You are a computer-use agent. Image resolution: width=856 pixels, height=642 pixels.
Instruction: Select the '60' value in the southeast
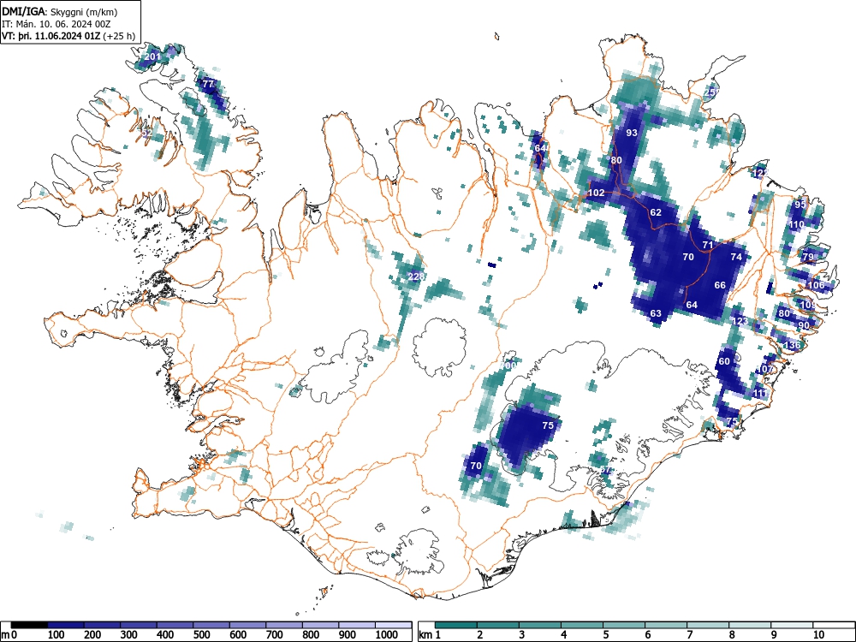pos(724,361)
